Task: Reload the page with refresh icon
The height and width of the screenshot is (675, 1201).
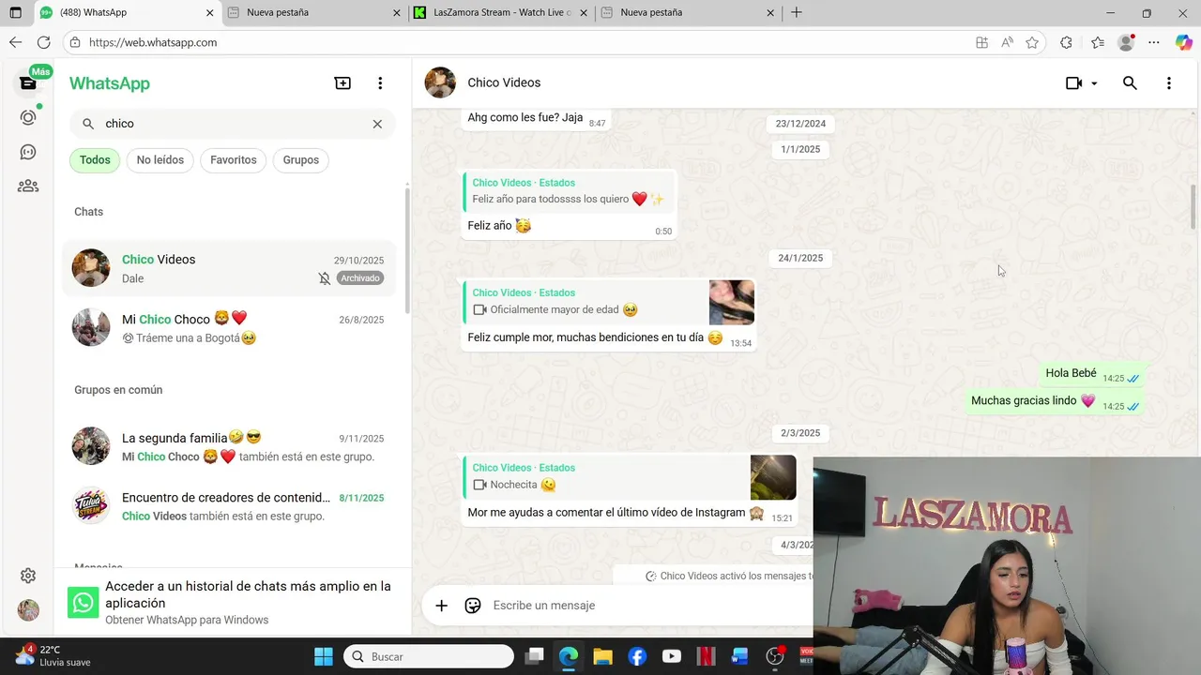Action: [x=43, y=42]
